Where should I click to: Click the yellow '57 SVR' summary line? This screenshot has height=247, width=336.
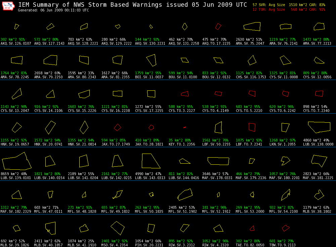click(289, 5)
